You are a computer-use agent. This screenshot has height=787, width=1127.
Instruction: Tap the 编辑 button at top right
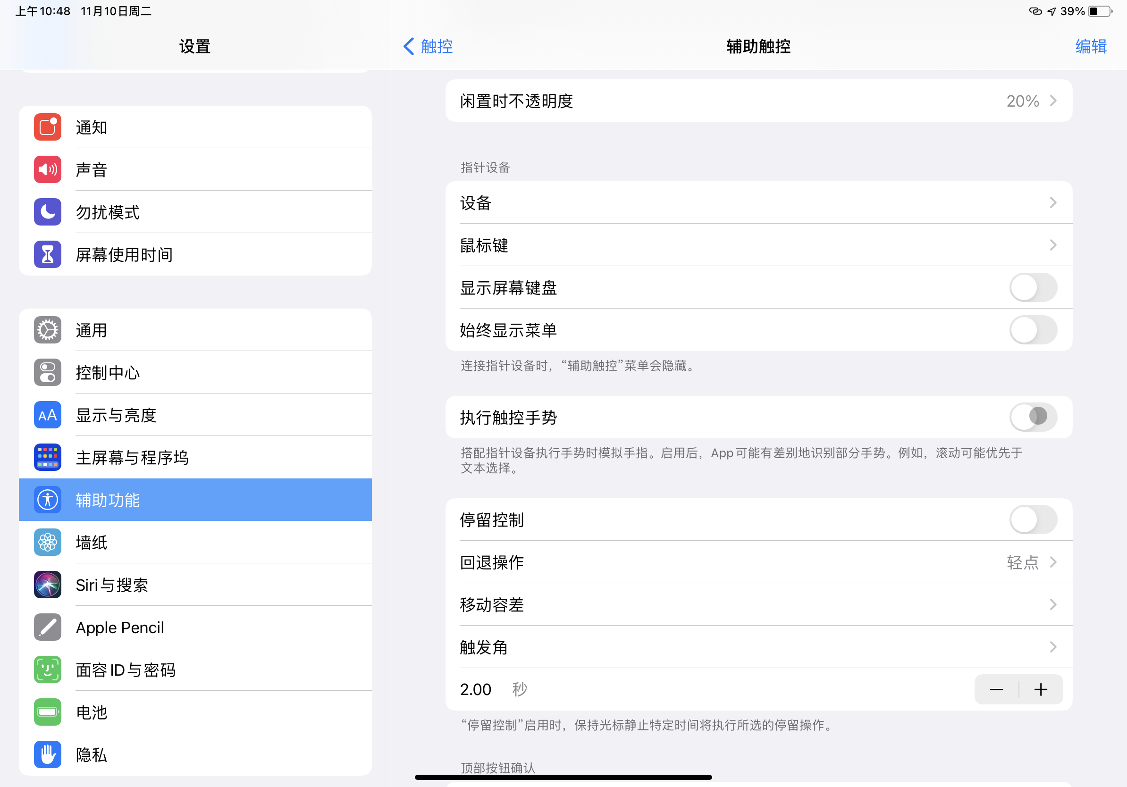[1090, 47]
